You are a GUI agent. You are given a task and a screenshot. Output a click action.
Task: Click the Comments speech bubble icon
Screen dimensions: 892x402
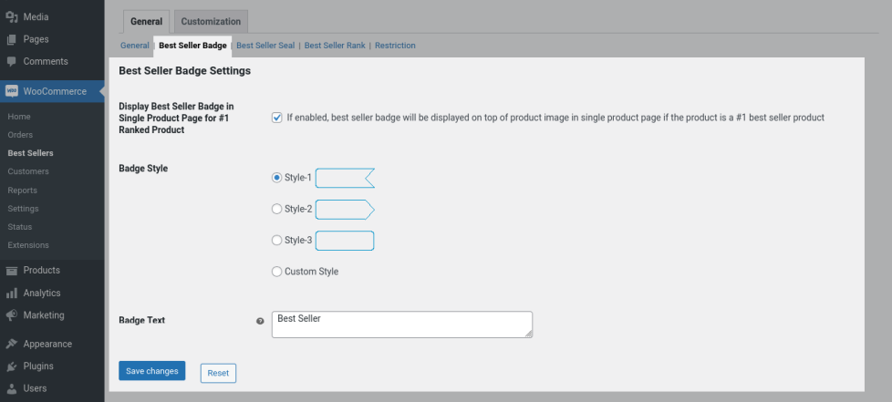(x=12, y=61)
